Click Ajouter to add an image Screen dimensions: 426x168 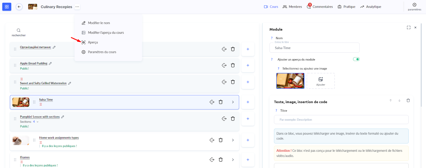click(x=321, y=81)
